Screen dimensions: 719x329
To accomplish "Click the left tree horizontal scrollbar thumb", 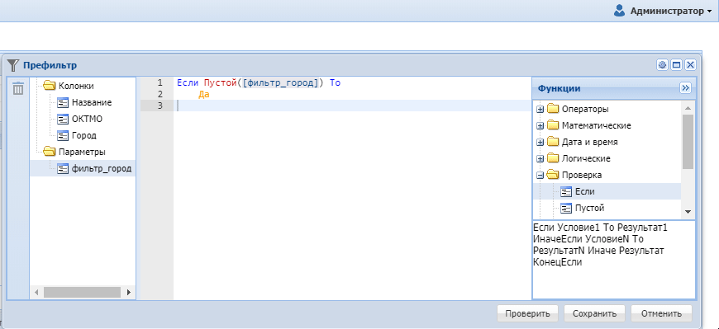I will 83,292.
